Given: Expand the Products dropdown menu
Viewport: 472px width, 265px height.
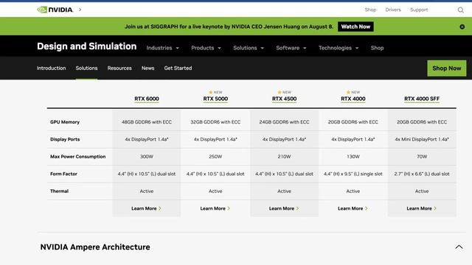Looking at the screenshot, I should (x=206, y=48).
